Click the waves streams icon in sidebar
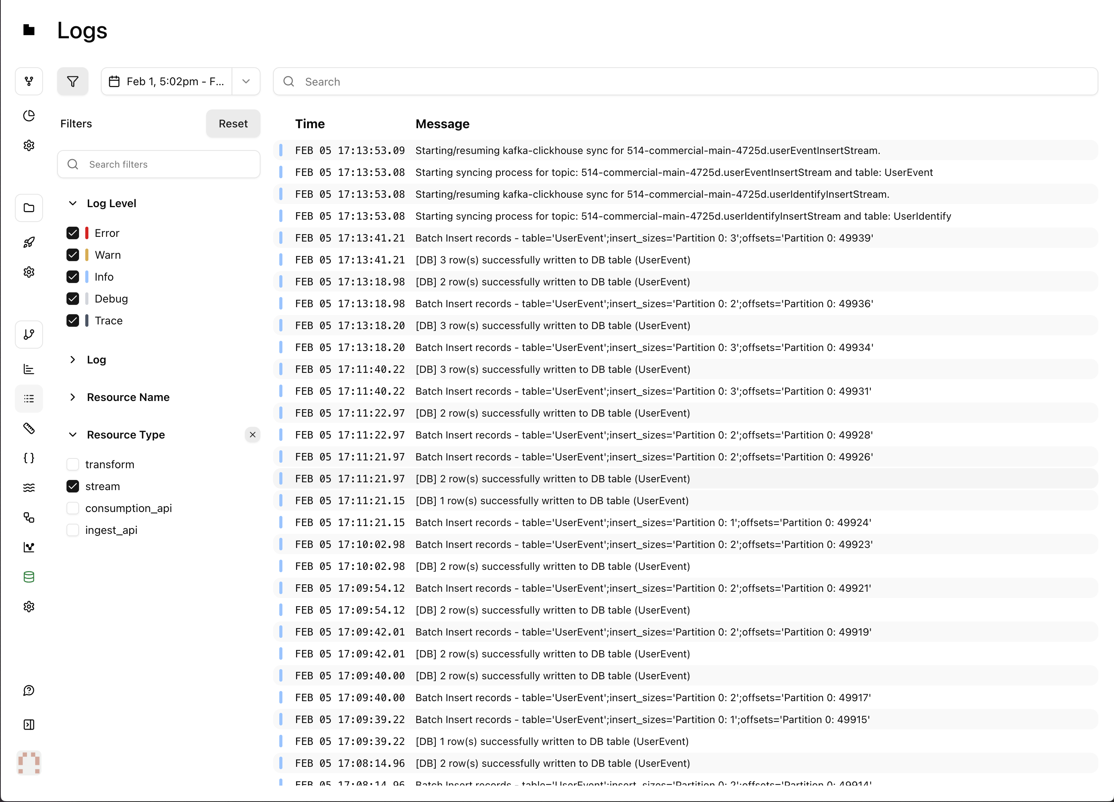The width and height of the screenshot is (1114, 802). 29,487
